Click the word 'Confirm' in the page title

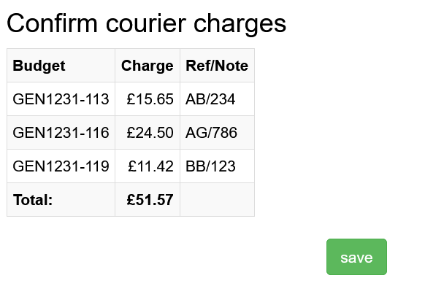point(52,23)
